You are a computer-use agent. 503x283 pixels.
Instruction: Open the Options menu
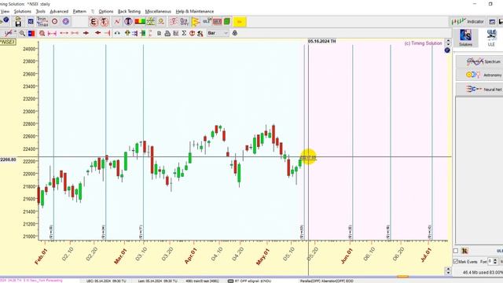(106, 11)
